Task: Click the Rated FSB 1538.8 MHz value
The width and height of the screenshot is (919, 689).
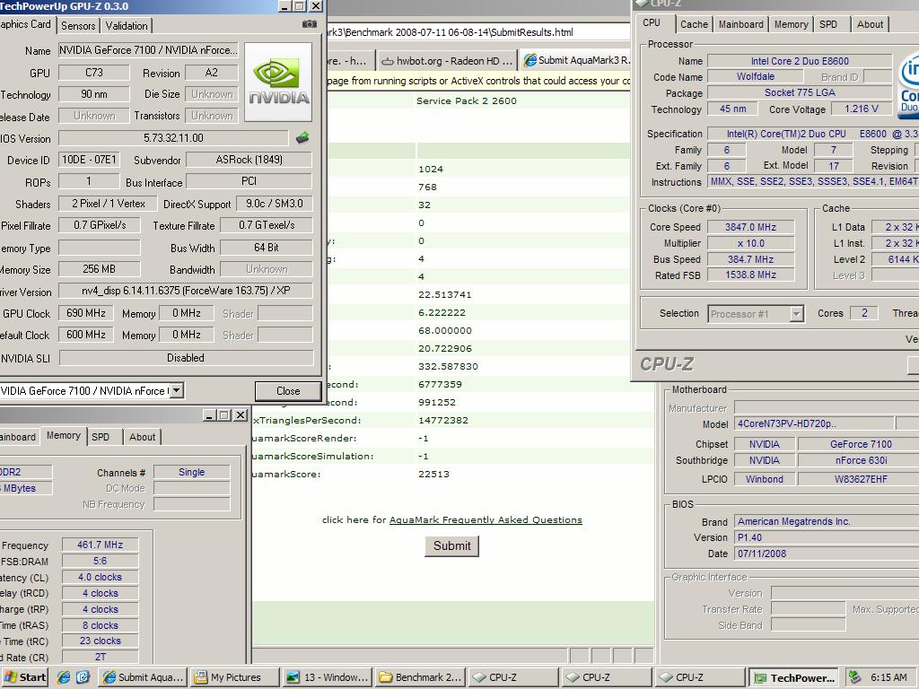Action: [750, 275]
